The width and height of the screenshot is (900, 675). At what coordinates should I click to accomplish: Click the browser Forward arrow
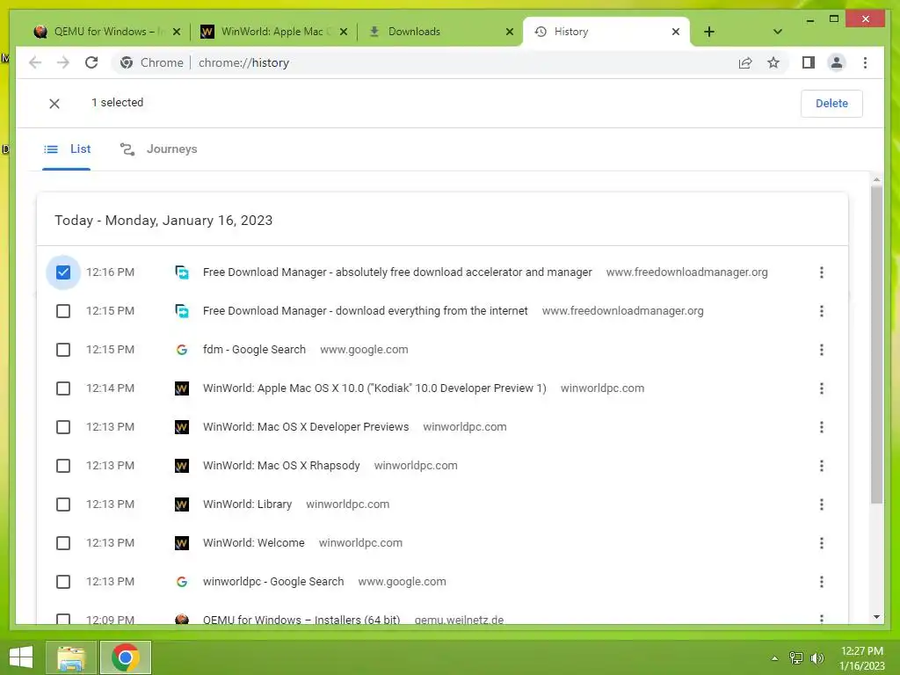tap(63, 62)
